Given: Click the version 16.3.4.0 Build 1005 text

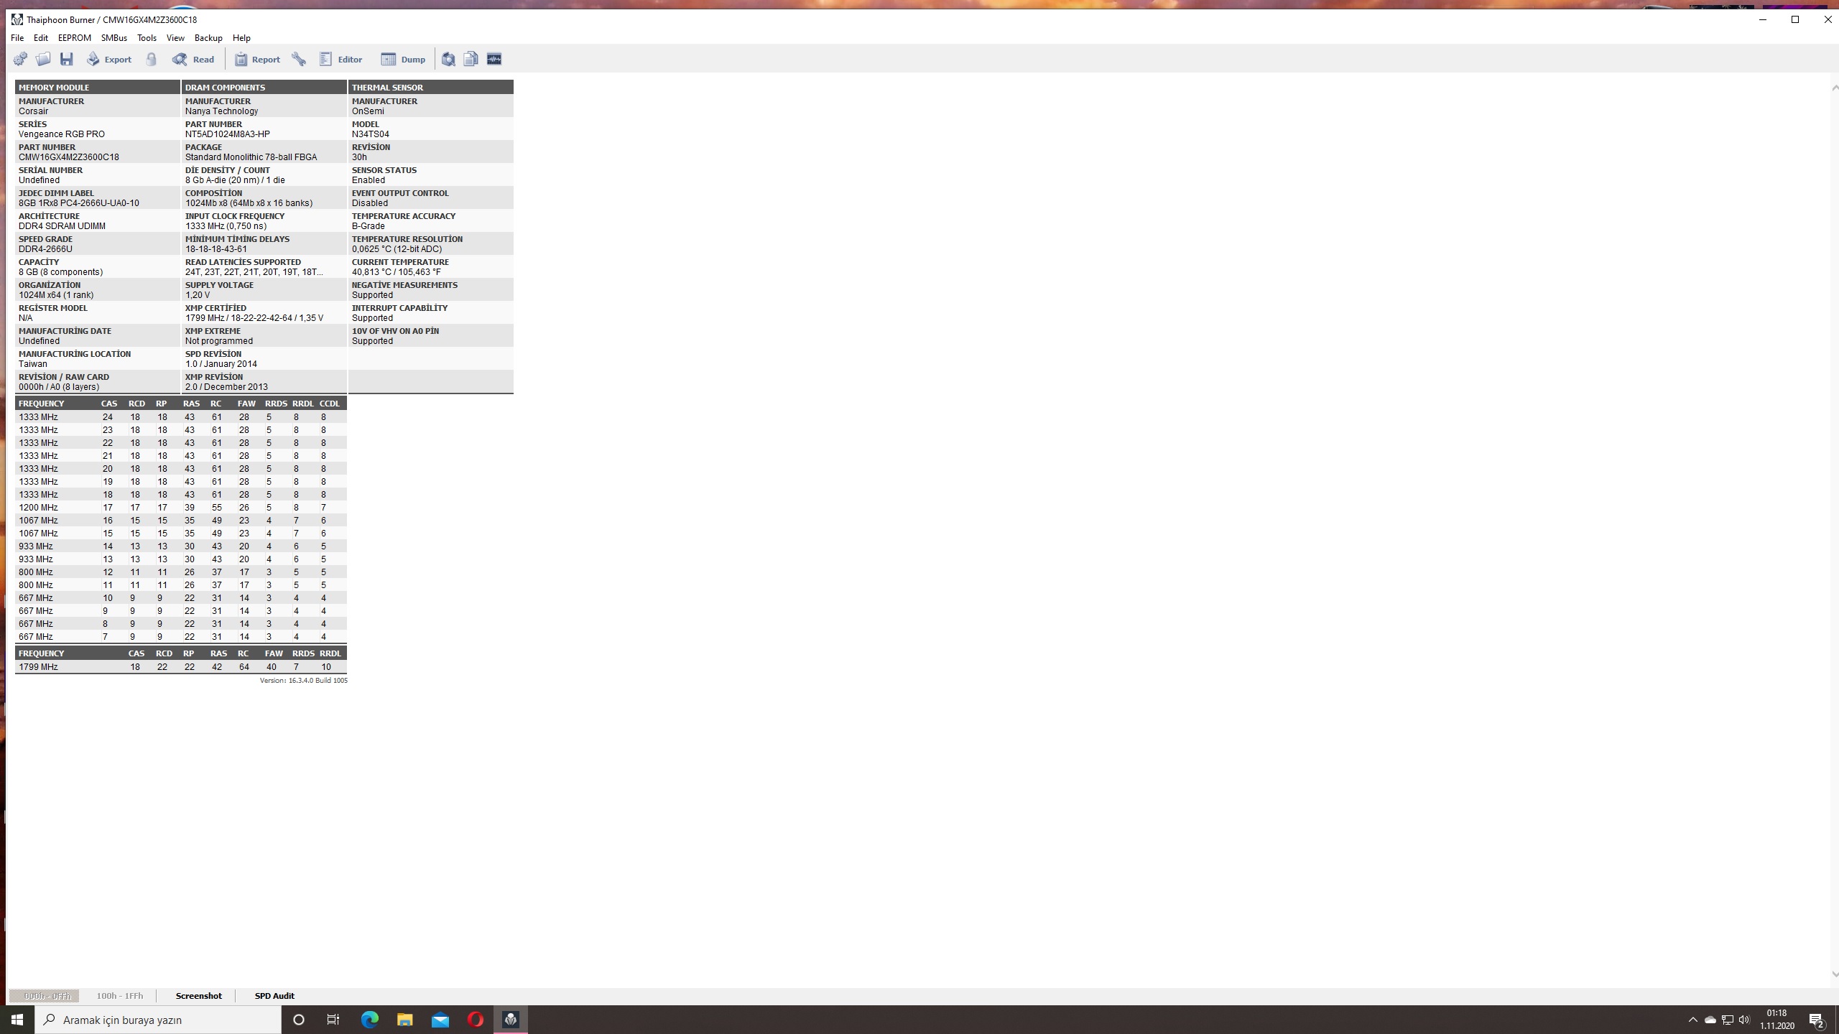Looking at the screenshot, I should pyautogui.click(x=304, y=680).
